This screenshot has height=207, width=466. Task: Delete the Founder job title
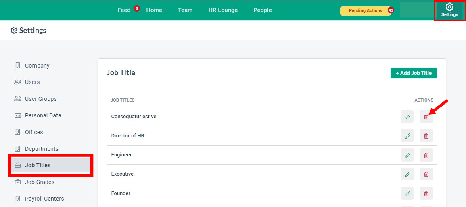click(426, 193)
